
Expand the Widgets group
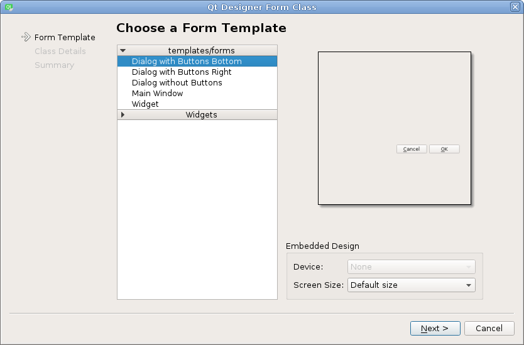click(123, 115)
